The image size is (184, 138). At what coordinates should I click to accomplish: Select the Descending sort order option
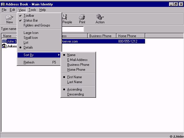(75, 94)
